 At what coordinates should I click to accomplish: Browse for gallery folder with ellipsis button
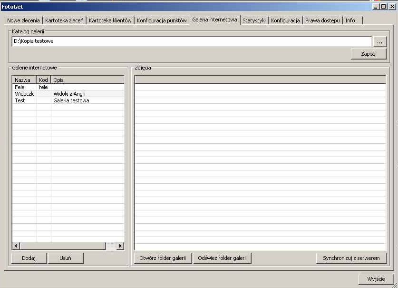pos(380,42)
